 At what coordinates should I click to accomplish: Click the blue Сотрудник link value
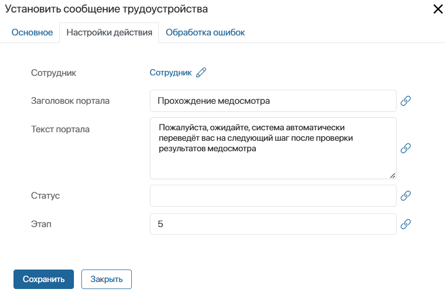point(171,72)
